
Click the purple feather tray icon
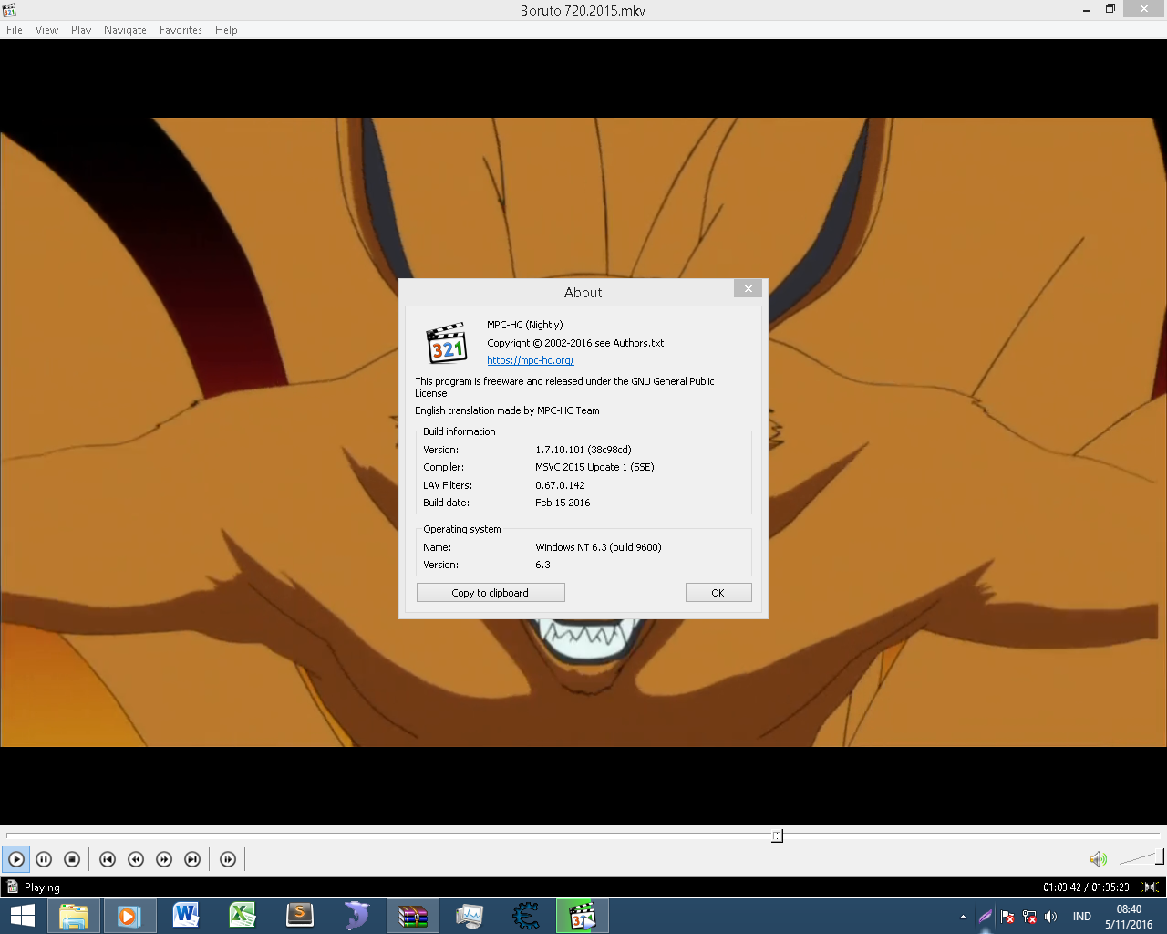click(985, 917)
